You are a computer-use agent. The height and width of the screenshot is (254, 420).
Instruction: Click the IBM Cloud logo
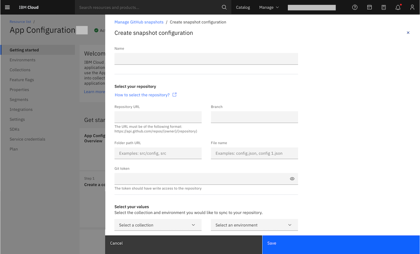tap(28, 7)
